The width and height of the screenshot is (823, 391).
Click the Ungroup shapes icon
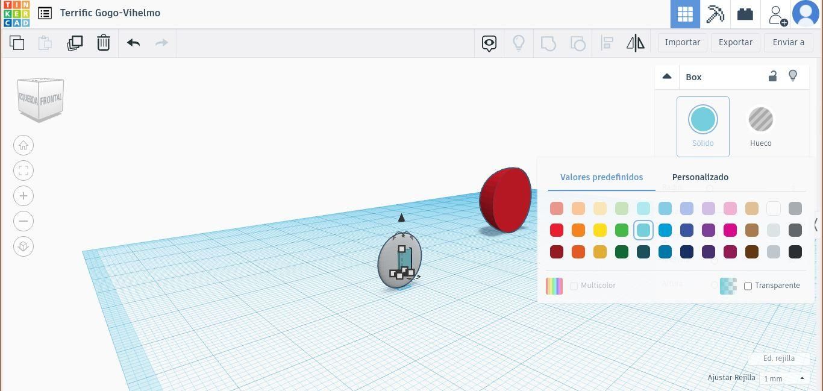tap(577, 43)
